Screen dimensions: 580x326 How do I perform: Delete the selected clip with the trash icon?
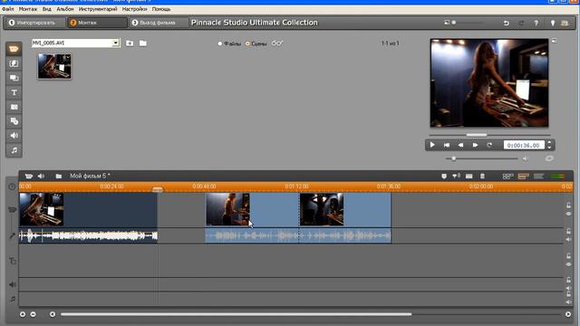coord(482,177)
